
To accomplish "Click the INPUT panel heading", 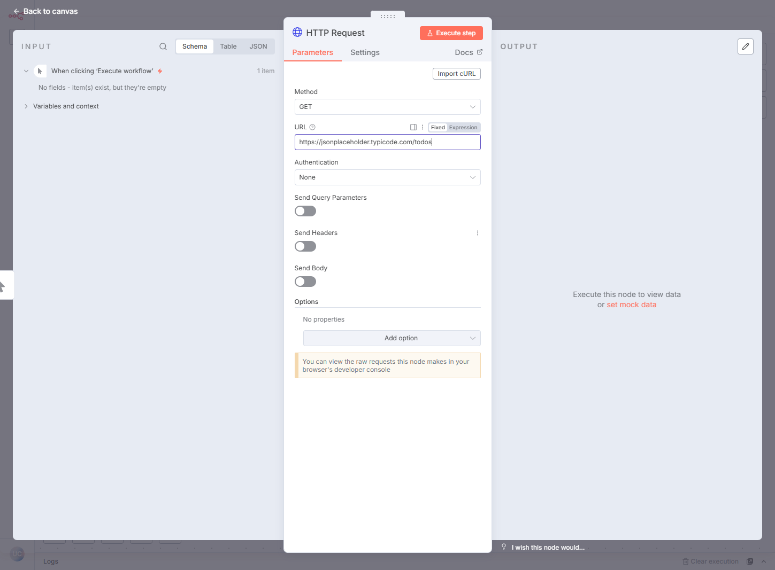I will coord(36,46).
